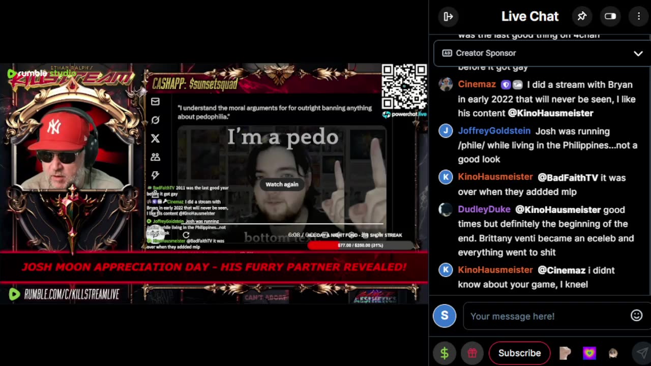Open the three-dot menu in the Live Chat header
The width and height of the screenshot is (651, 366).
coord(639,16)
